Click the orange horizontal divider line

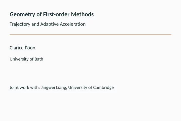pos(90,34)
